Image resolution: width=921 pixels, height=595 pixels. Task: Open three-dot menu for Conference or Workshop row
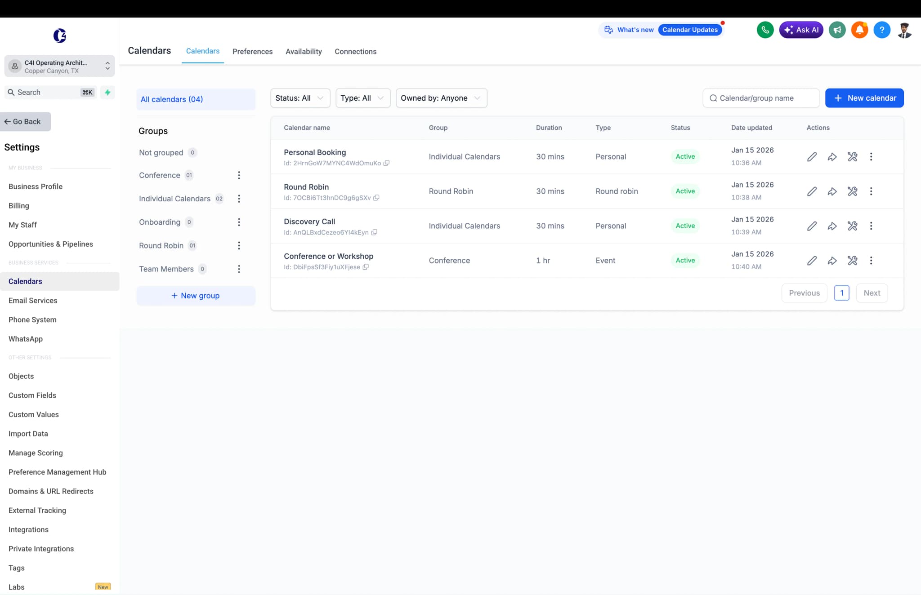click(871, 261)
